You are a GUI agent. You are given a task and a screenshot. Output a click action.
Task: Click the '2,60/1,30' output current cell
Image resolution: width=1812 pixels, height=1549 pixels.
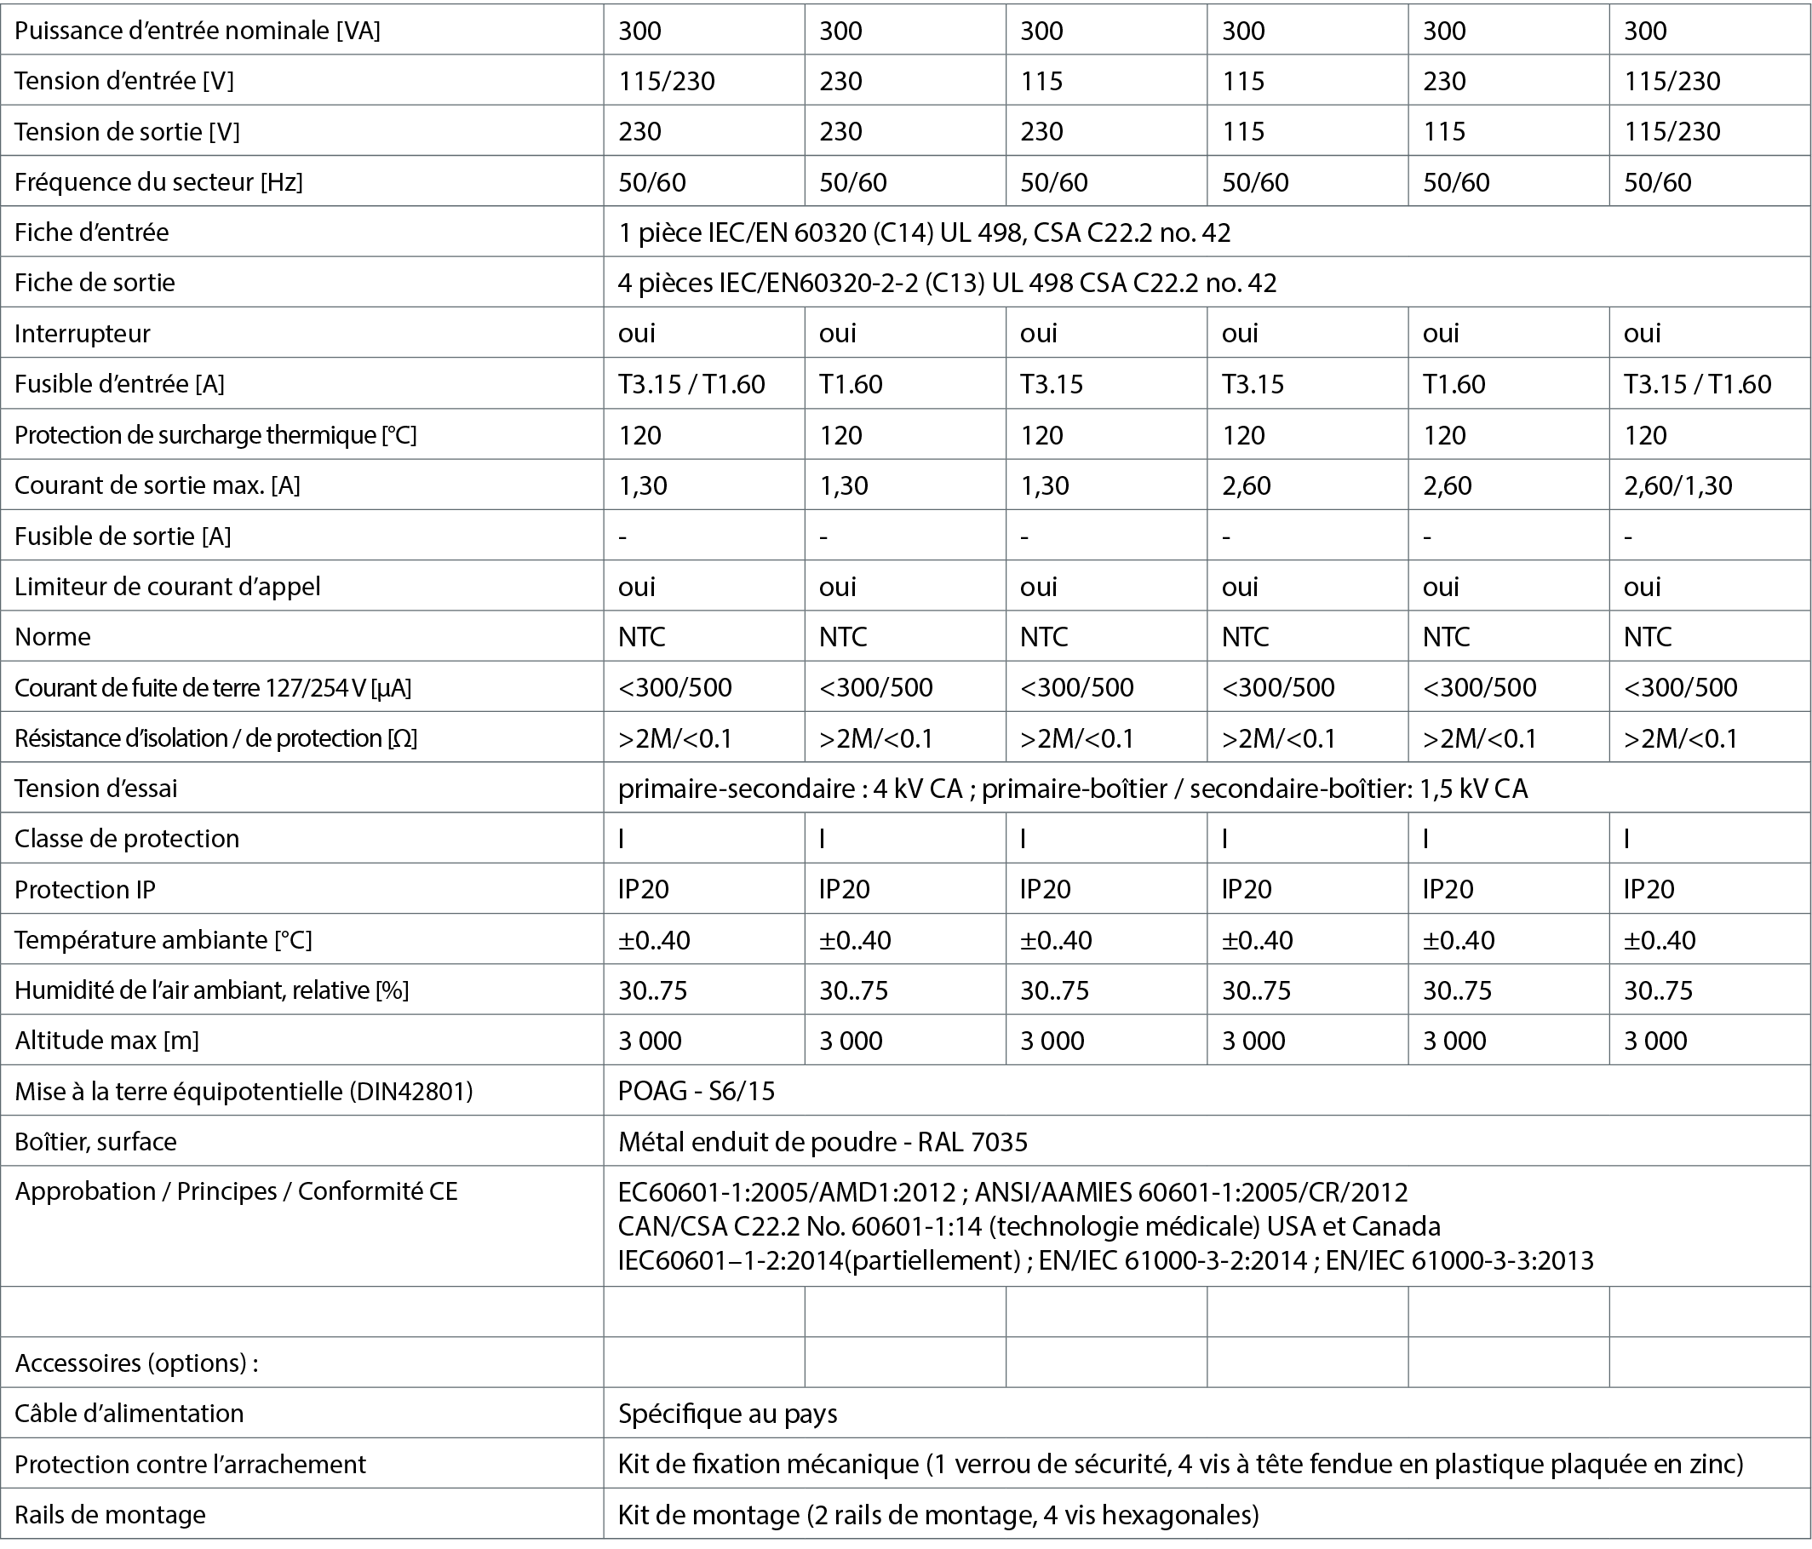click(x=1678, y=485)
